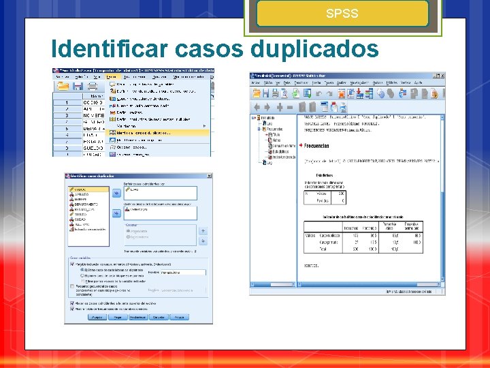Open Ayuda menu in Viewer window
The width and height of the screenshot is (490, 368).
coord(418,83)
